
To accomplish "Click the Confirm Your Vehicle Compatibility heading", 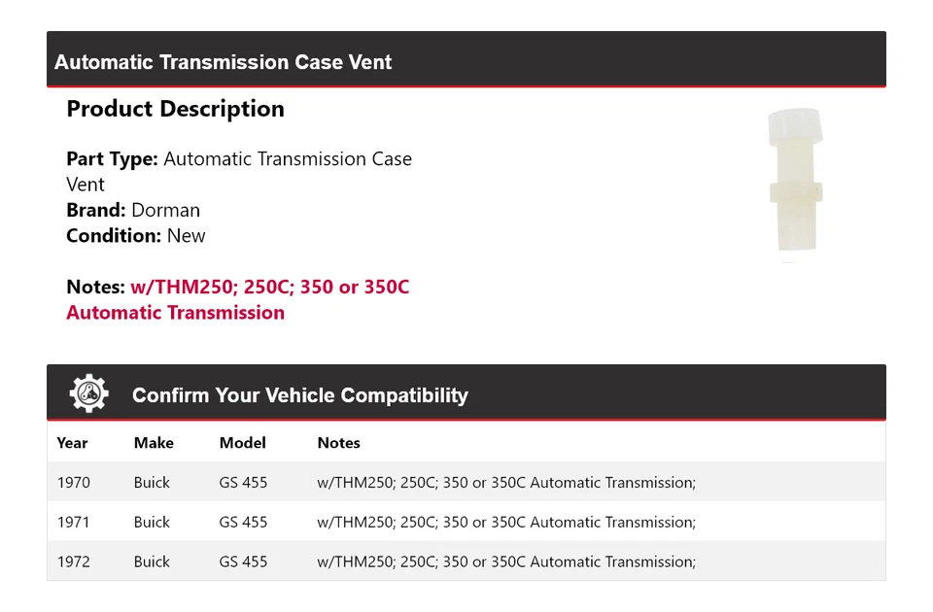I will (x=299, y=395).
